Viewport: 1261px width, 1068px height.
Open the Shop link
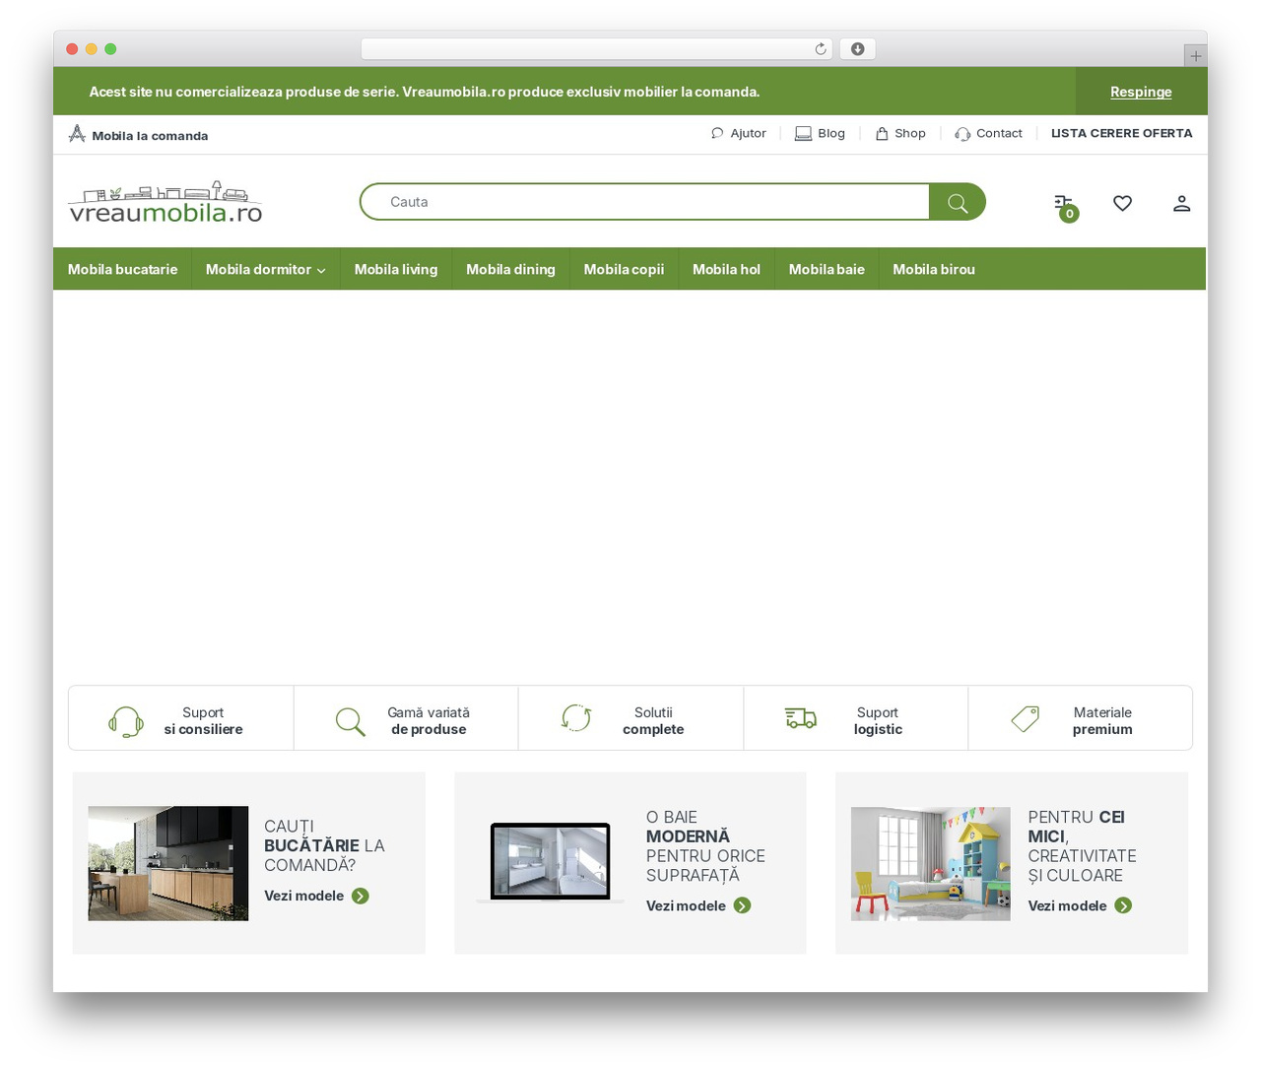[x=900, y=133]
